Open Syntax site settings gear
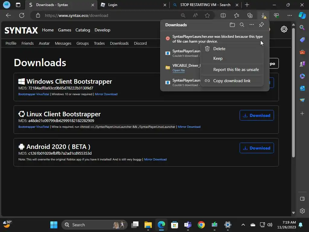This screenshot has width=309, height=232. 284,29
